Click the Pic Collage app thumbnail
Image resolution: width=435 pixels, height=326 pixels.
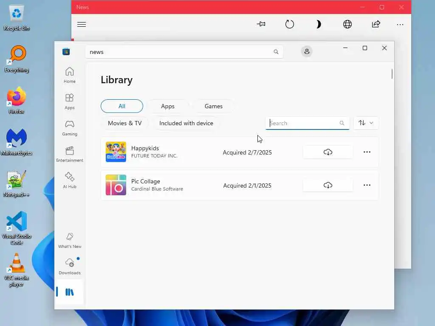click(116, 185)
